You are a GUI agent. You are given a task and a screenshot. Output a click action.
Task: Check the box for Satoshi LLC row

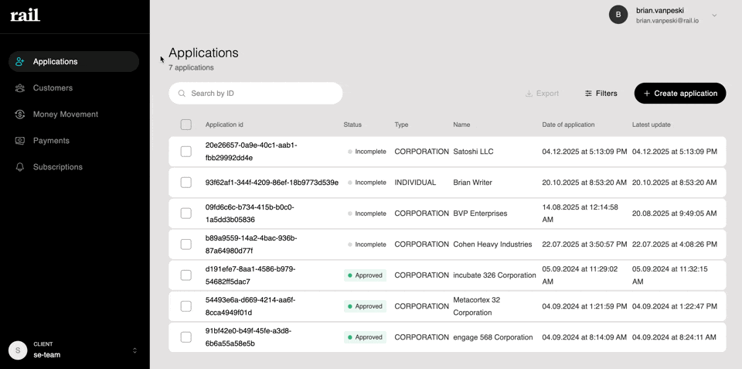[185, 152]
